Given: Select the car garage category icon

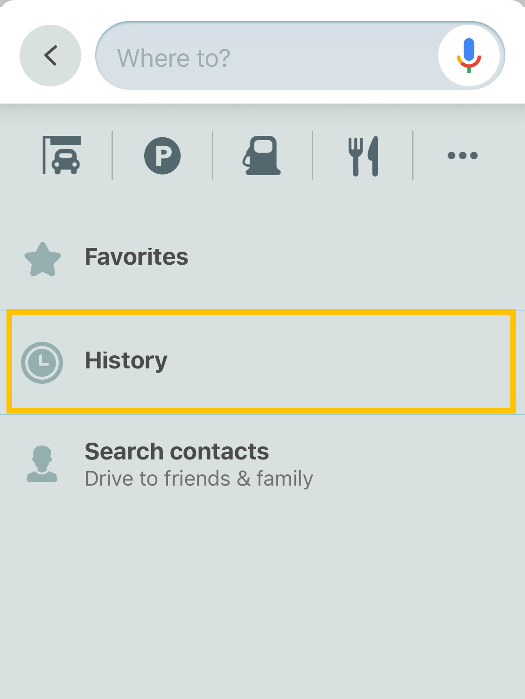Looking at the screenshot, I should coord(62,155).
